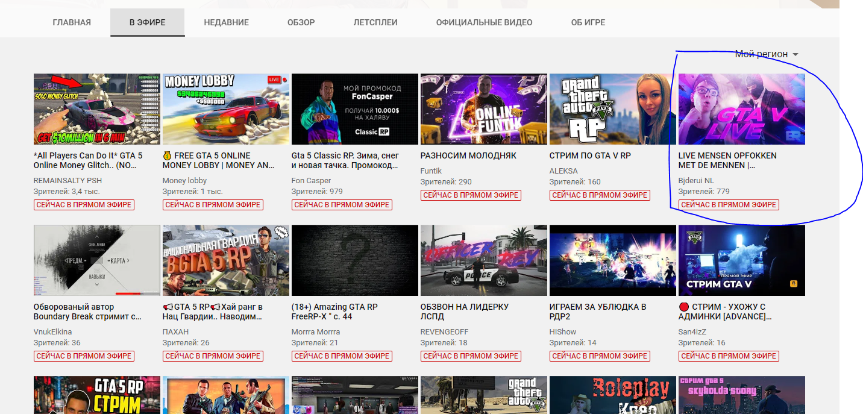This screenshot has width=863, height=414.
Task: Play the FonCasper Classic RP thumbnail
Action: [354, 109]
